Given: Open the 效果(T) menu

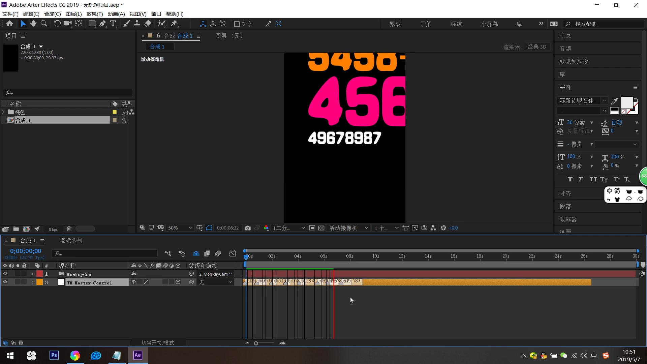Looking at the screenshot, I should [95, 14].
